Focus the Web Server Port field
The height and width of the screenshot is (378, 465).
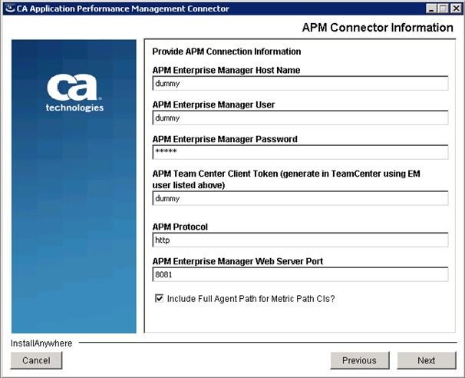(300, 274)
